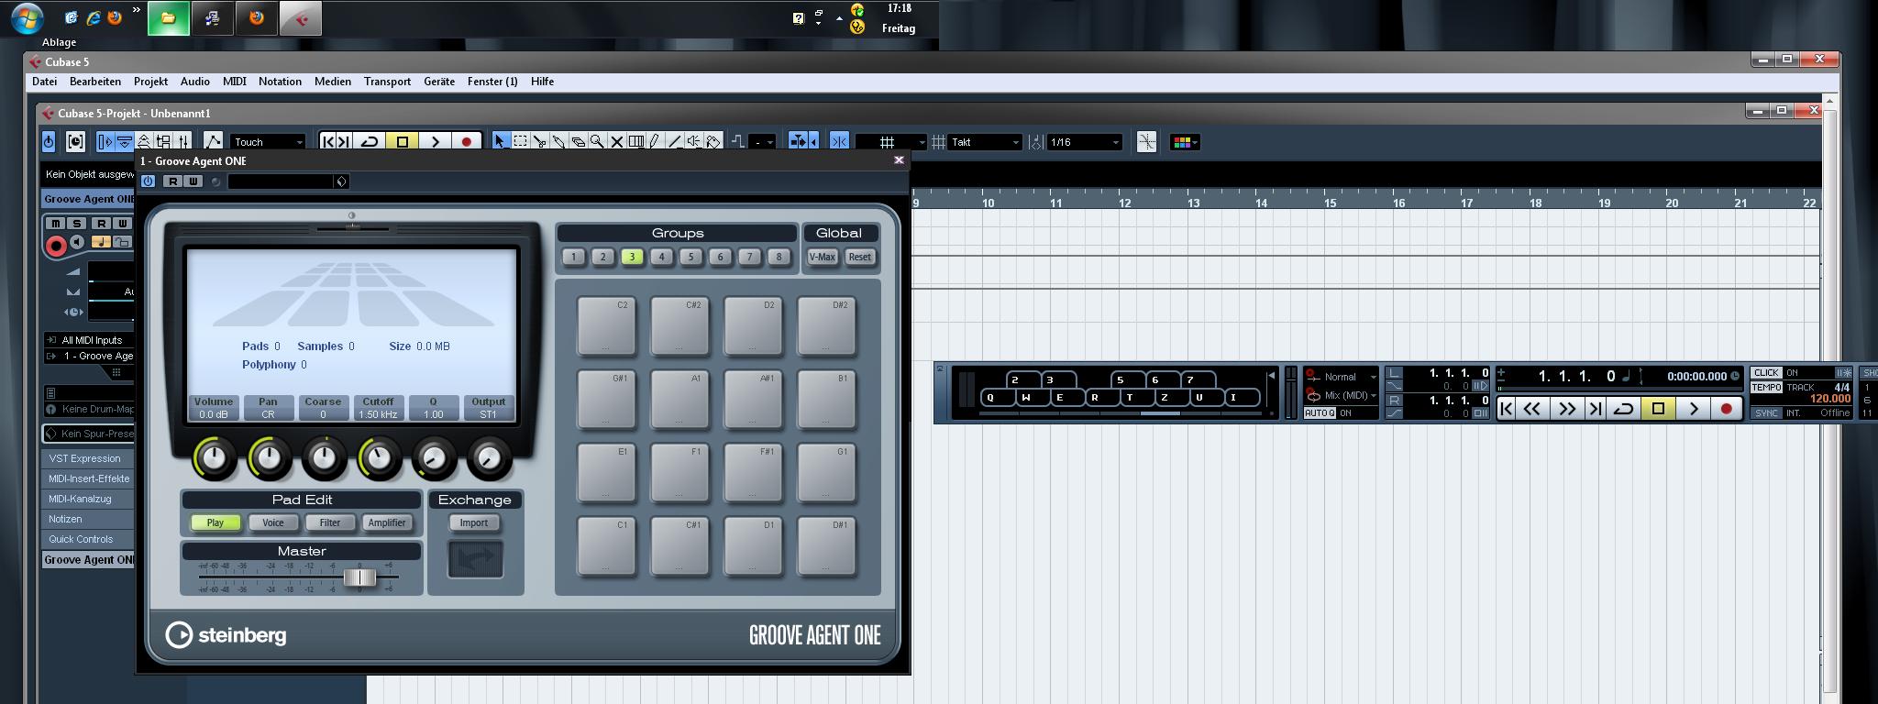
Task: Select the Draw pencil tool
Action: pyautogui.click(x=655, y=141)
